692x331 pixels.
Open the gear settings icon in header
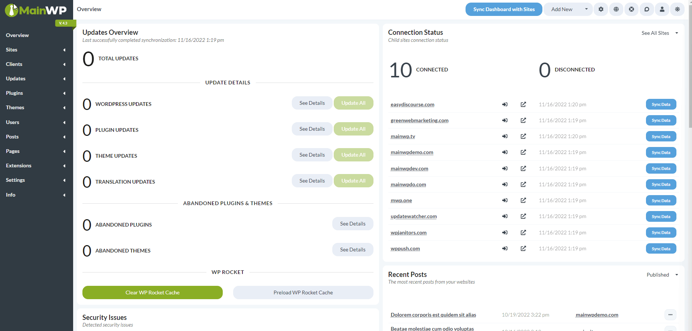click(601, 9)
